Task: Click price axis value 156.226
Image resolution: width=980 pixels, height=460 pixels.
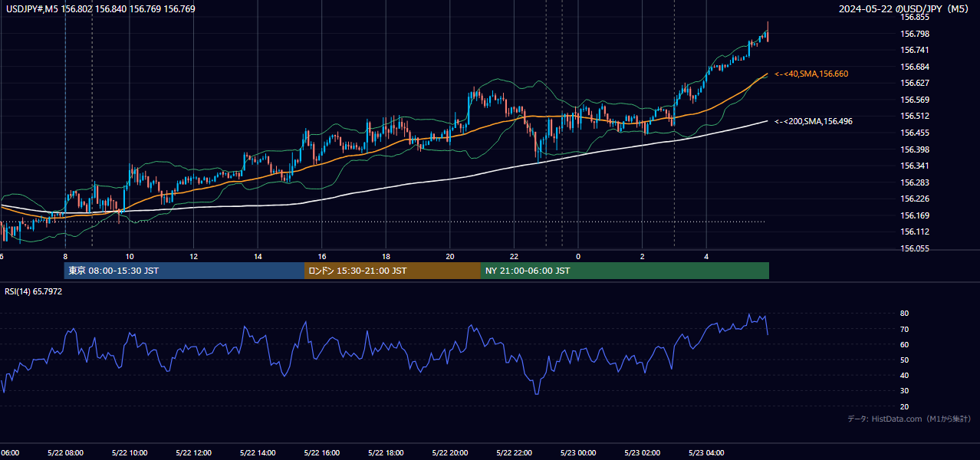Action: coord(915,199)
